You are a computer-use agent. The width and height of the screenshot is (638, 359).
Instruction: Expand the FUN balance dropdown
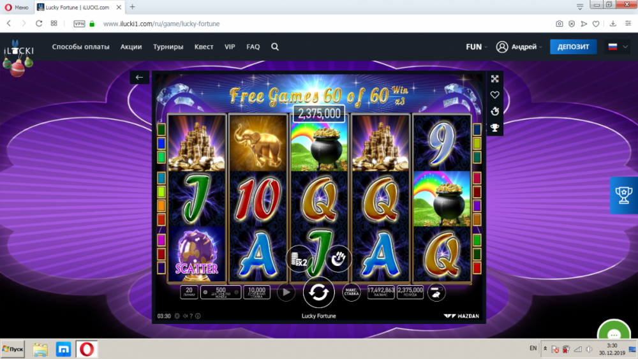pyautogui.click(x=477, y=47)
